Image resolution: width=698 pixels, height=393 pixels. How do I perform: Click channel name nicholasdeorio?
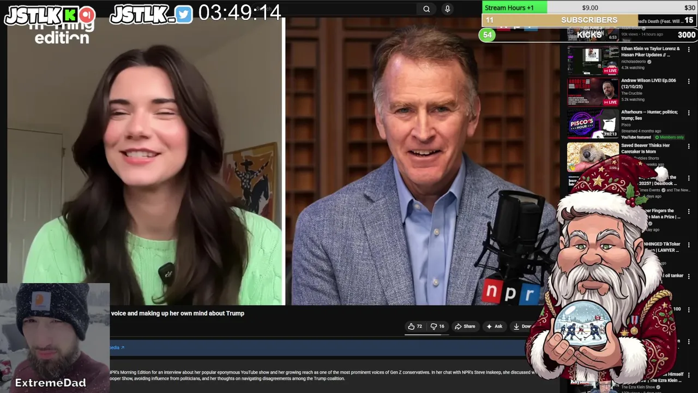coord(633,62)
